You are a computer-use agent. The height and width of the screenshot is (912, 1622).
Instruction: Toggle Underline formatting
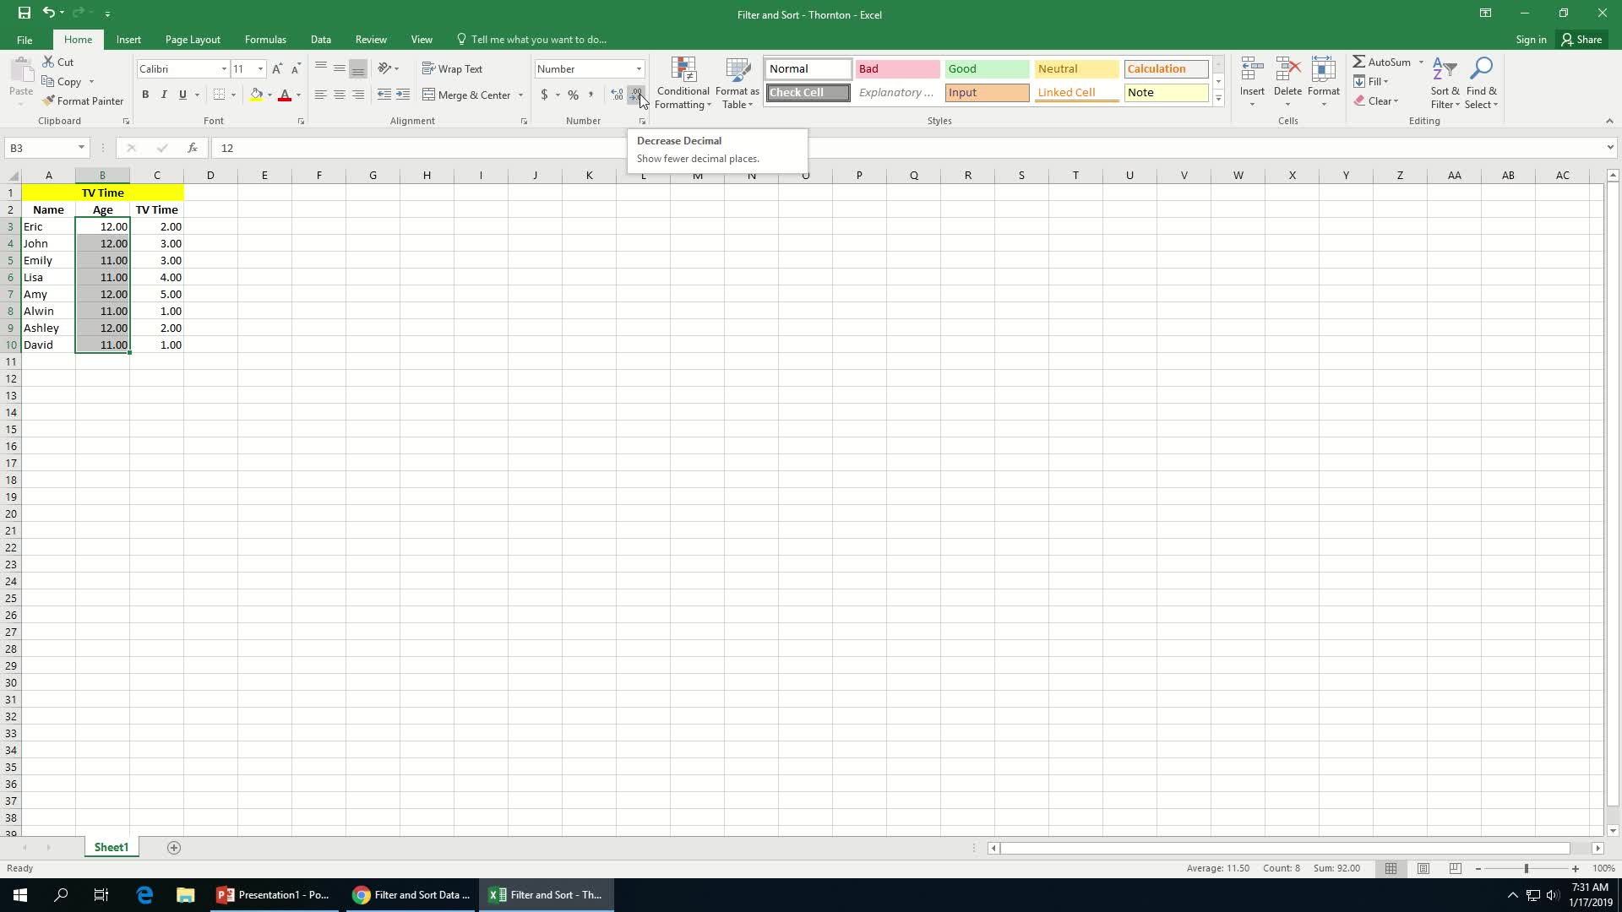click(182, 95)
